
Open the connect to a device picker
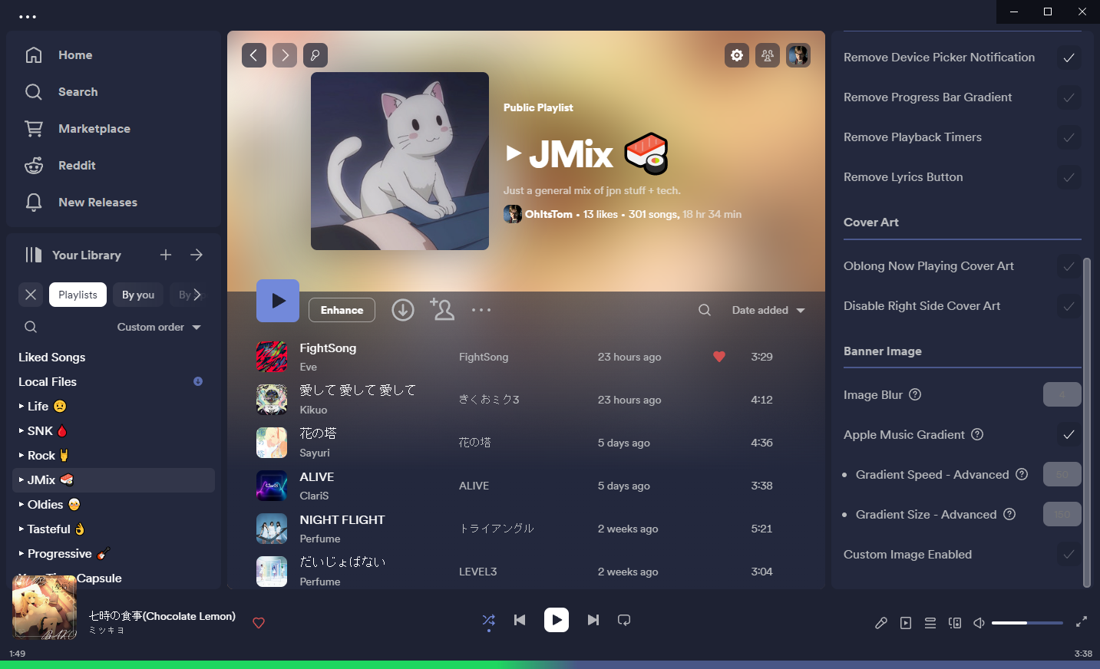coord(955,623)
